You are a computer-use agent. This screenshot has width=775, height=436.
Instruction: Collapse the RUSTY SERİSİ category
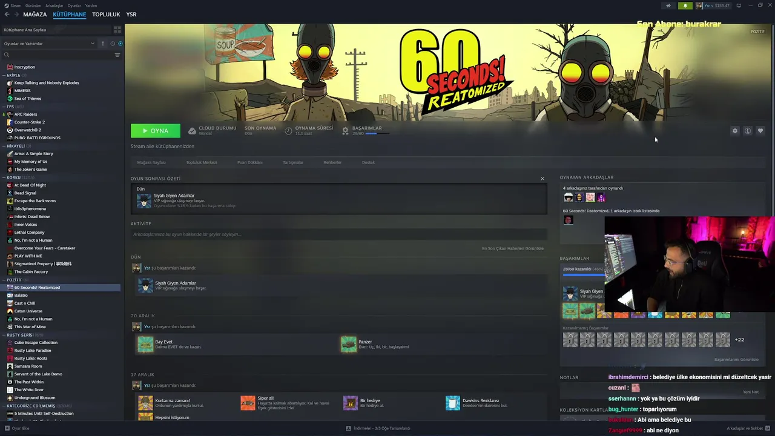(x=4, y=335)
